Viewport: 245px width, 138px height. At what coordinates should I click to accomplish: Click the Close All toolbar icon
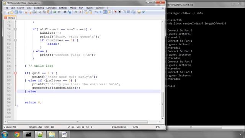coord(30,12)
